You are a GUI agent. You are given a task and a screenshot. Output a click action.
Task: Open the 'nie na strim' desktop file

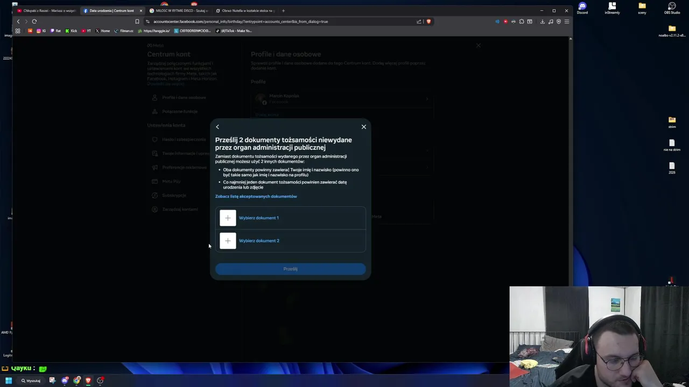672,145
